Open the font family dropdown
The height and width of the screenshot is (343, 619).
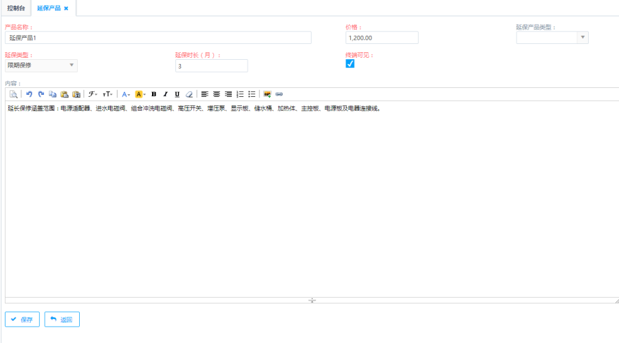(x=93, y=94)
